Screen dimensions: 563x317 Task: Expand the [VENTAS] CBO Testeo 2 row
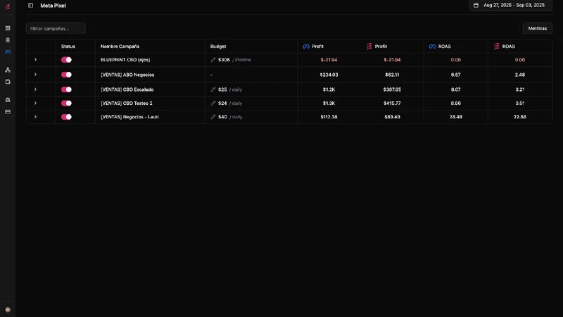point(35,103)
